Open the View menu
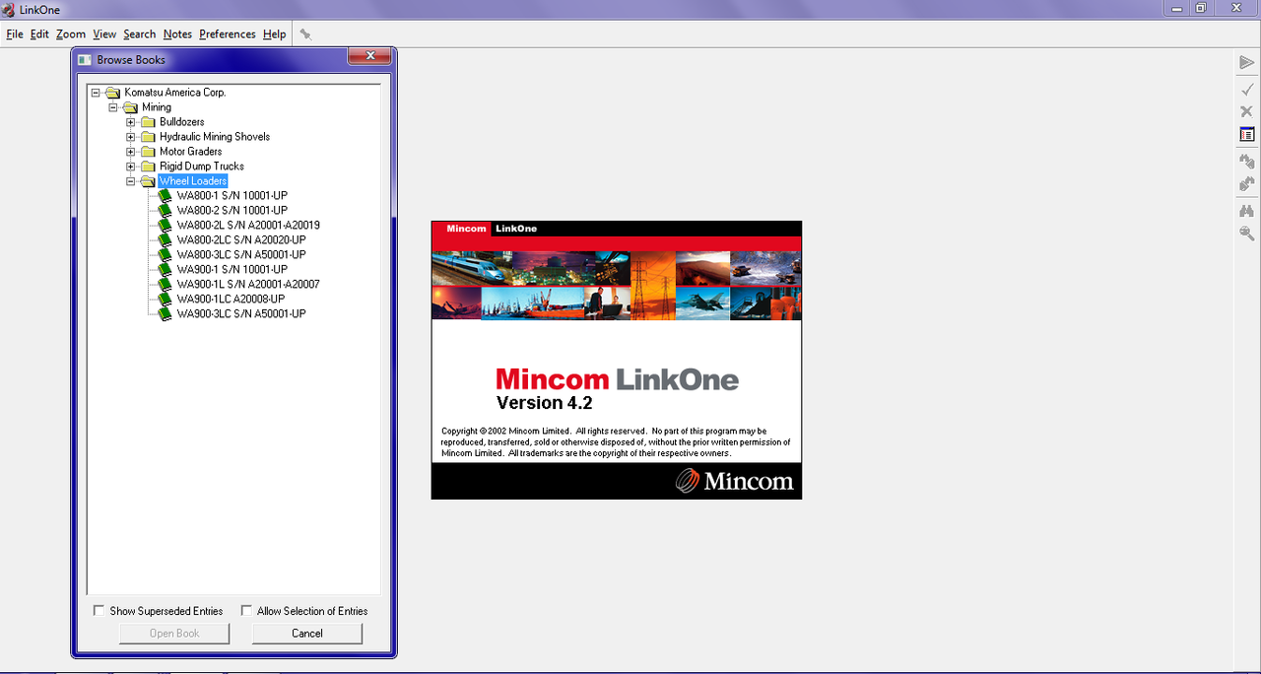Viewport: 1261px width, 674px height. pyautogui.click(x=104, y=34)
